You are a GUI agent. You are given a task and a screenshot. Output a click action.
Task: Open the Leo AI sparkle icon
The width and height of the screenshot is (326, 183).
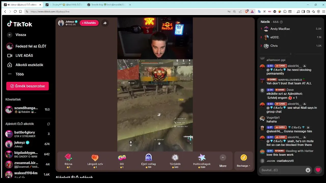(x=314, y=11)
